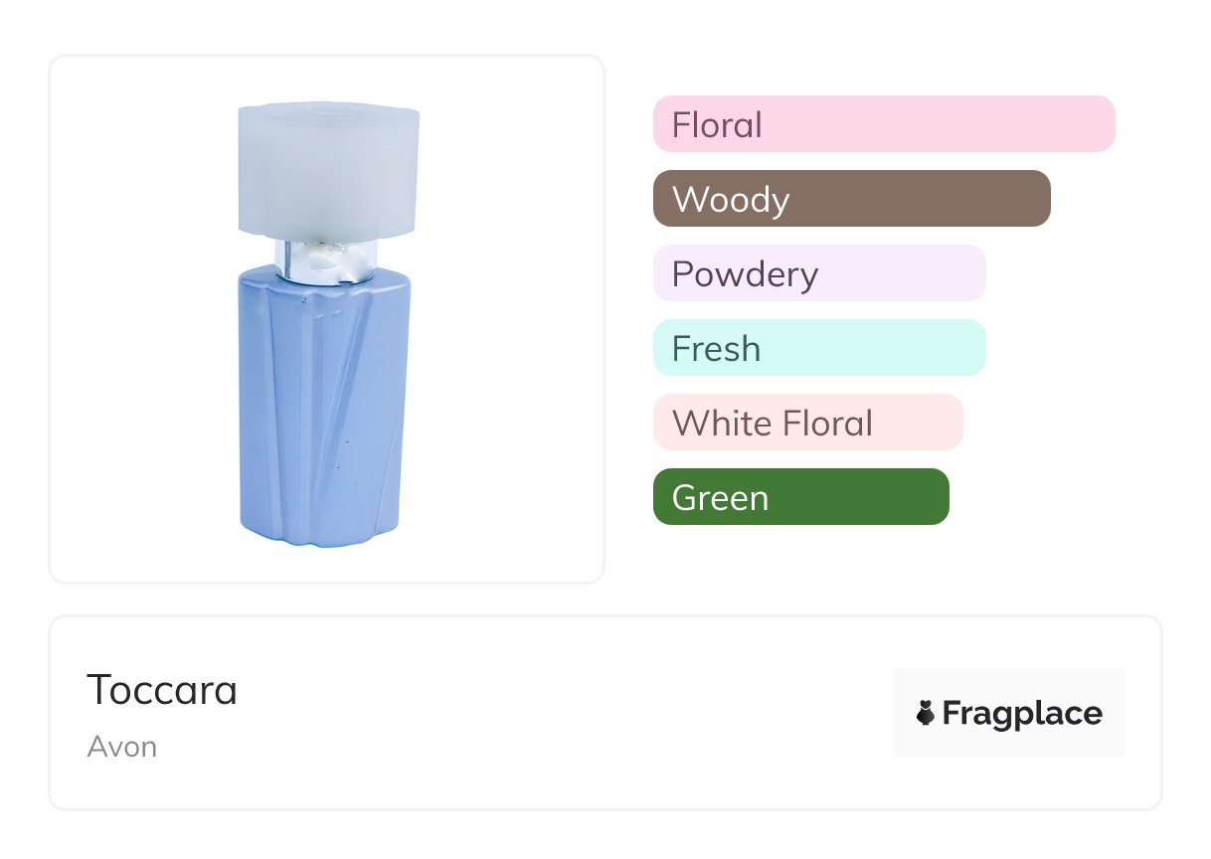Click the word Woody inside its bar

731,200
